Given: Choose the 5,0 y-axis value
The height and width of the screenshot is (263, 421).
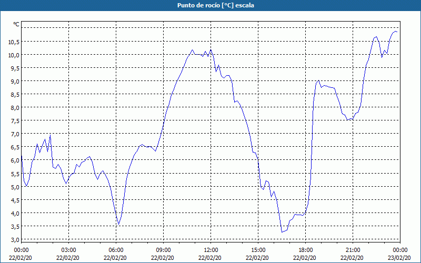Looking at the screenshot, I should [x=15, y=187].
